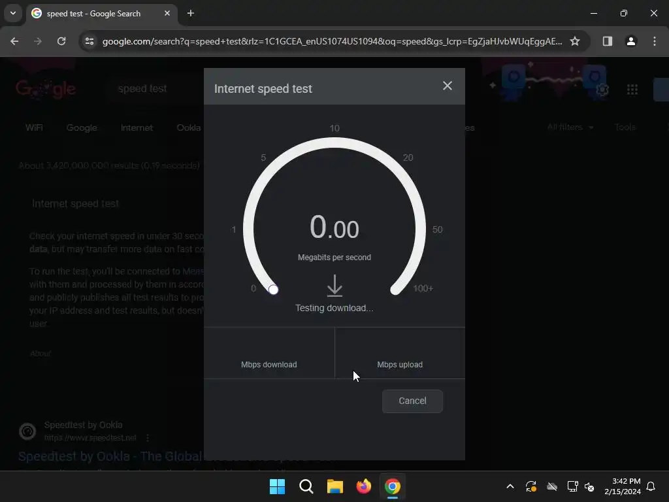Screen dimensions: 669x502
Task: Launch Firefox from taskbar
Action: coord(364,486)
